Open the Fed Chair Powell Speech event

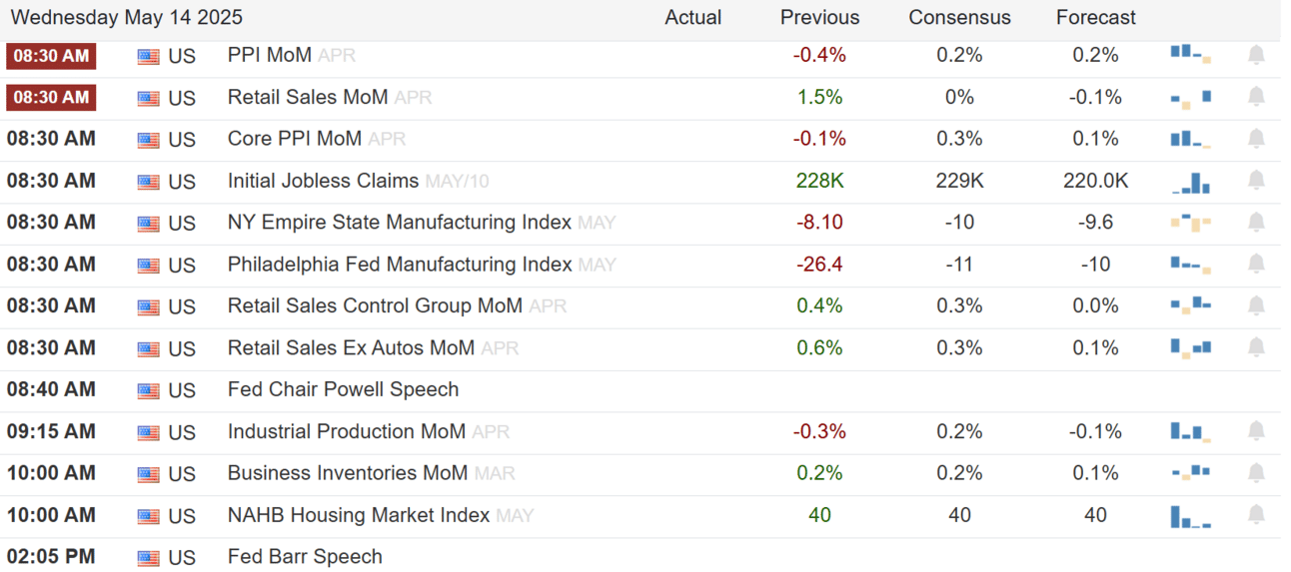coord(343,389)
